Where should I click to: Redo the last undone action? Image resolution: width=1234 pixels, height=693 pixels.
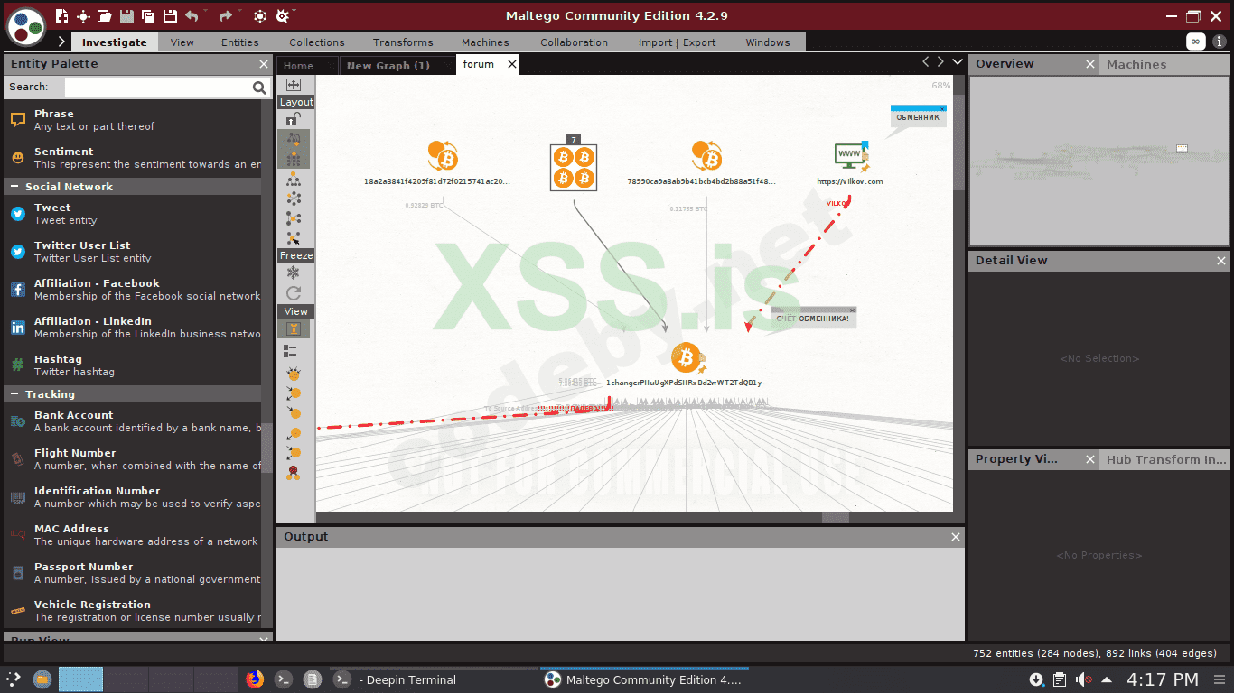click(x=225, y=16)
